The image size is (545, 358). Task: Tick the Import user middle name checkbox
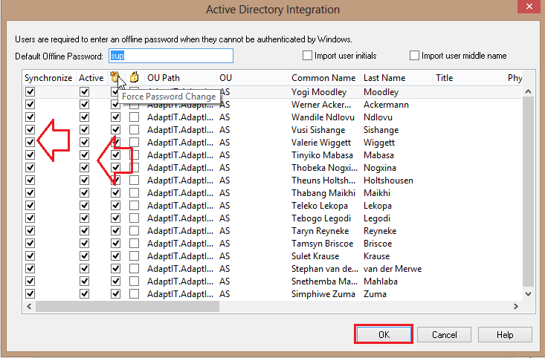[x=415, y=56]
